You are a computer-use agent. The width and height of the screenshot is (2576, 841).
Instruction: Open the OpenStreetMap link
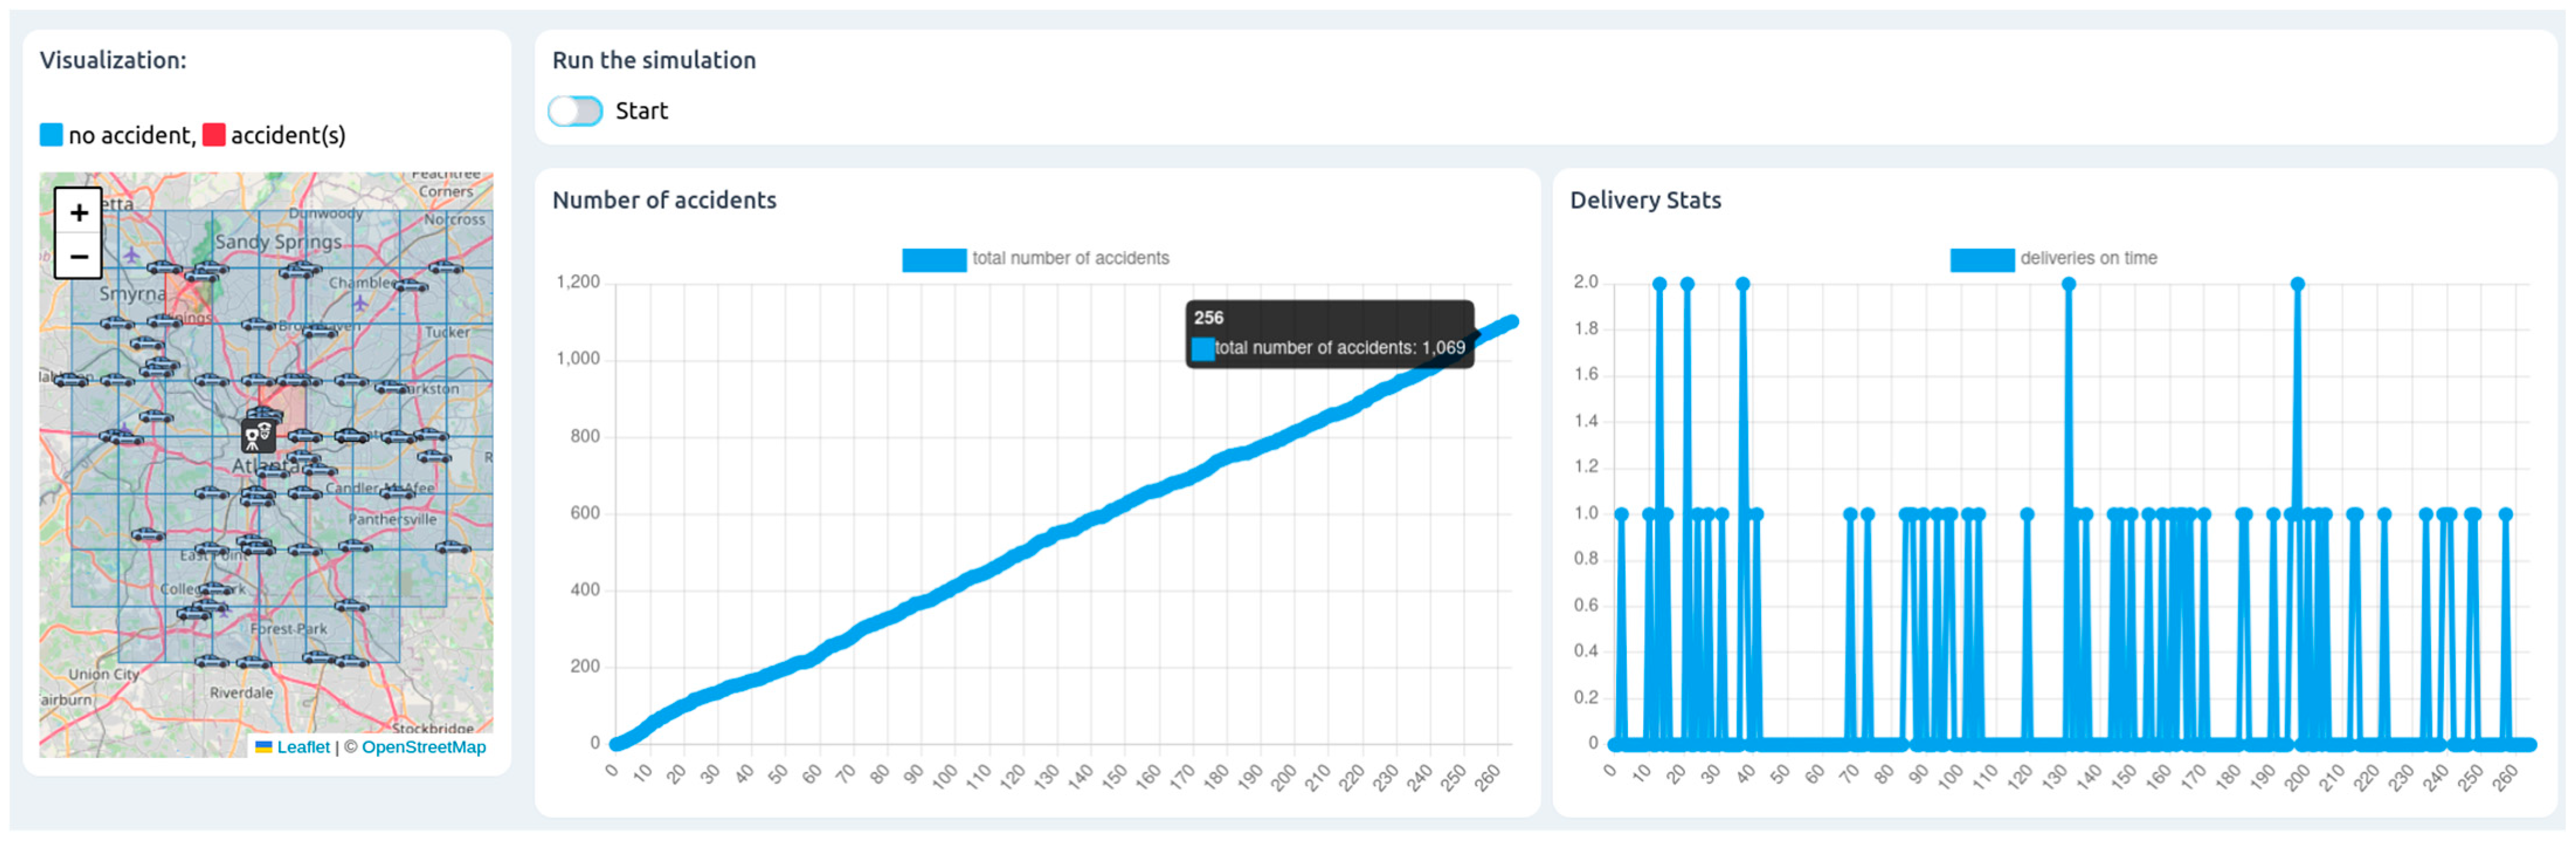pyautogui.click(x=423, y=747)
